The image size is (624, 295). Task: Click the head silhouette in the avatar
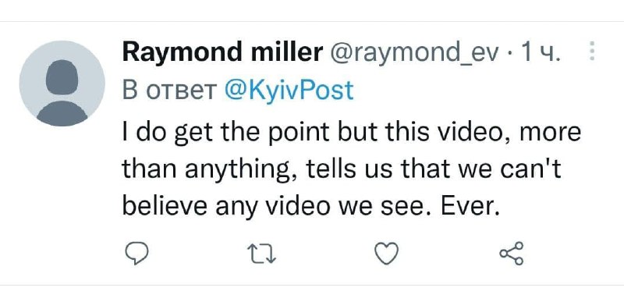pyautogui.click(x=62, y=76)
